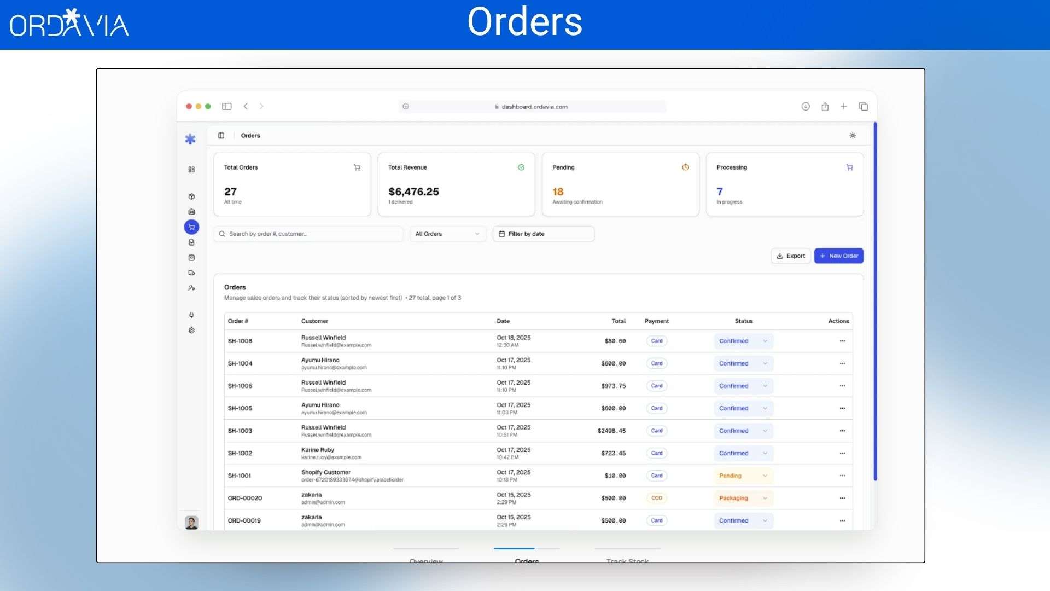This screenshot has width=1050, height=591.
Task: Click the order search input field
Action: pos(308,234)
